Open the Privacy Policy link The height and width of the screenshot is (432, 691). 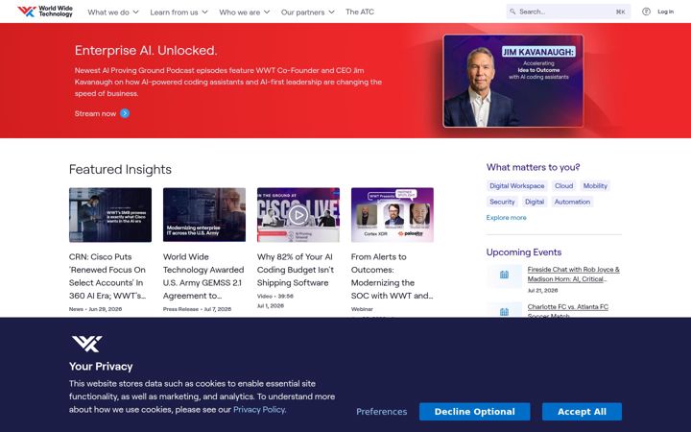[x=259, y=410]
